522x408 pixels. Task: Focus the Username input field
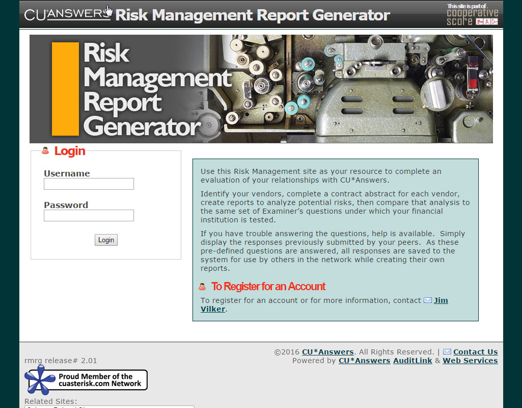(x=89, y=184)
